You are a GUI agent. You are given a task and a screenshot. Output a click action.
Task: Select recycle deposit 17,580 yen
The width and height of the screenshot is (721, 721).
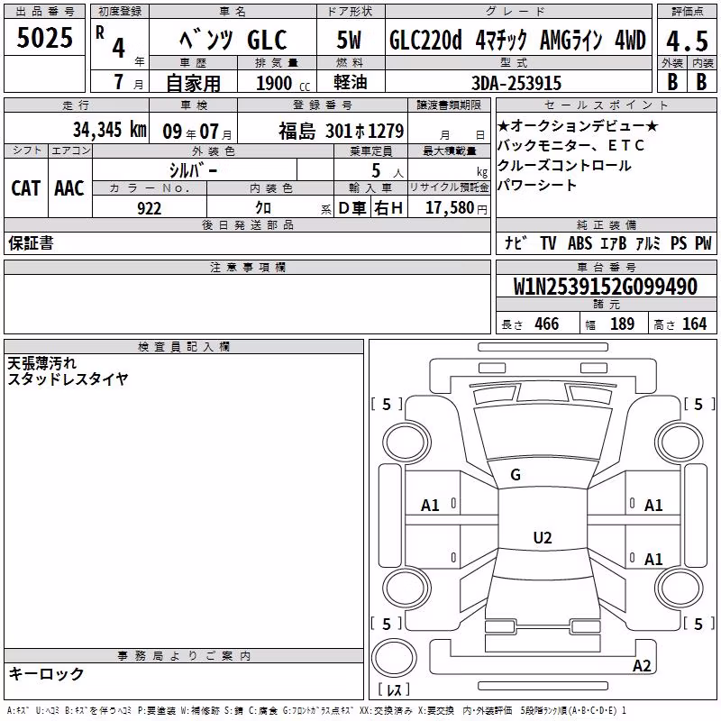point(456,208)
